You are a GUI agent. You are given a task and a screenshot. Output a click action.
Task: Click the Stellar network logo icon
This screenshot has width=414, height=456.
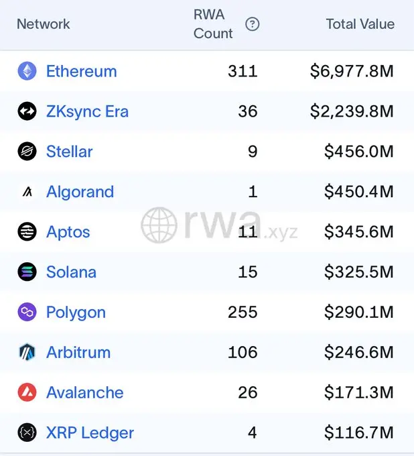coord(27,152)
